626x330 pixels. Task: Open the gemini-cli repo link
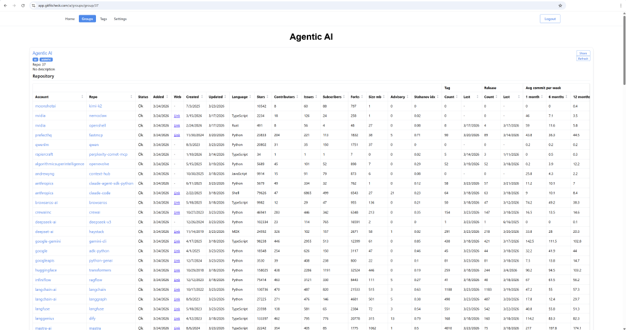pyautogui.click(x=98, y=241)
